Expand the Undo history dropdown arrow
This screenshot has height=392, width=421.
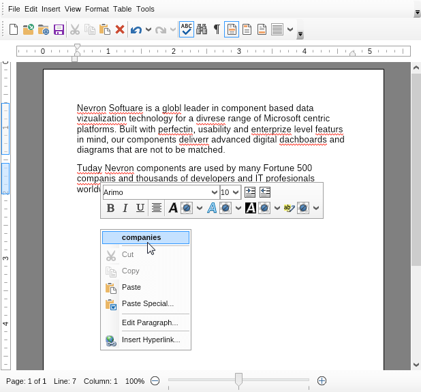(149, 29)
